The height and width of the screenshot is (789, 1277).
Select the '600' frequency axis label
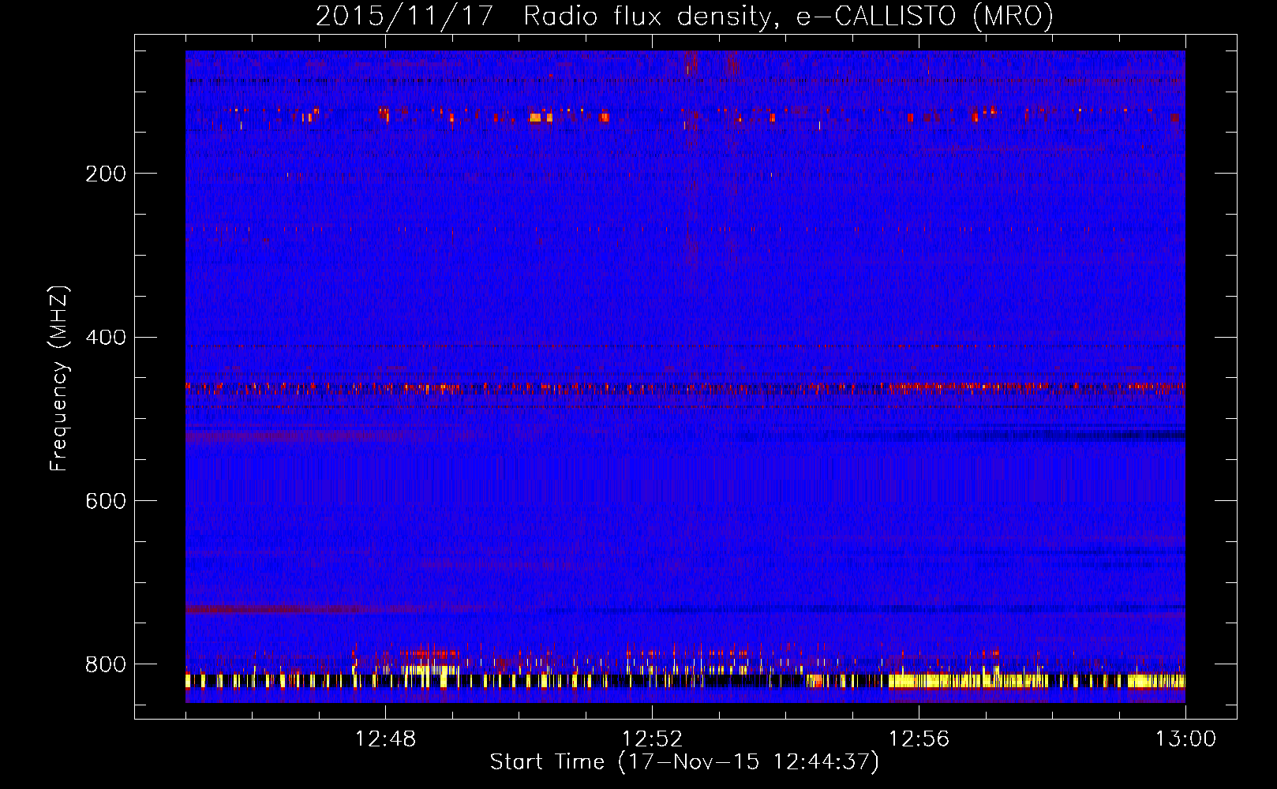[x=105, y=501]
